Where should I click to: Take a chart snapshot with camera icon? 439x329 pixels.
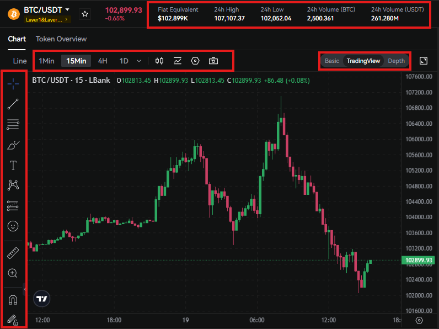click(213, 61)
